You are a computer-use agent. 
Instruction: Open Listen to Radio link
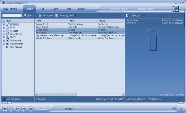pos(145,9)
